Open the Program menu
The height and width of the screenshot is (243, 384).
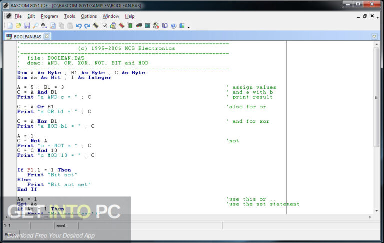pyautogui.click(x=49, y=16)
